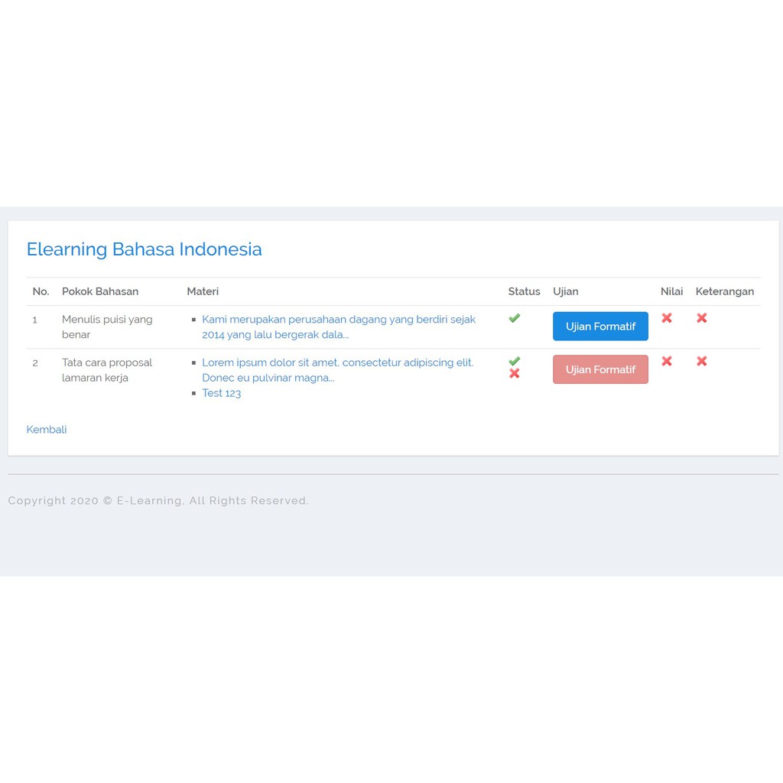The height and width of the screenshot is (783, 783).
Task: Click the Pokok Bahasan column header
Action: (x=100, y=291)
